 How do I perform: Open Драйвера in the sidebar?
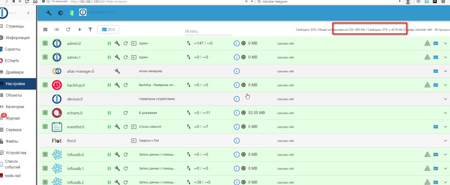pyautogui.click(x=18, y=72)
